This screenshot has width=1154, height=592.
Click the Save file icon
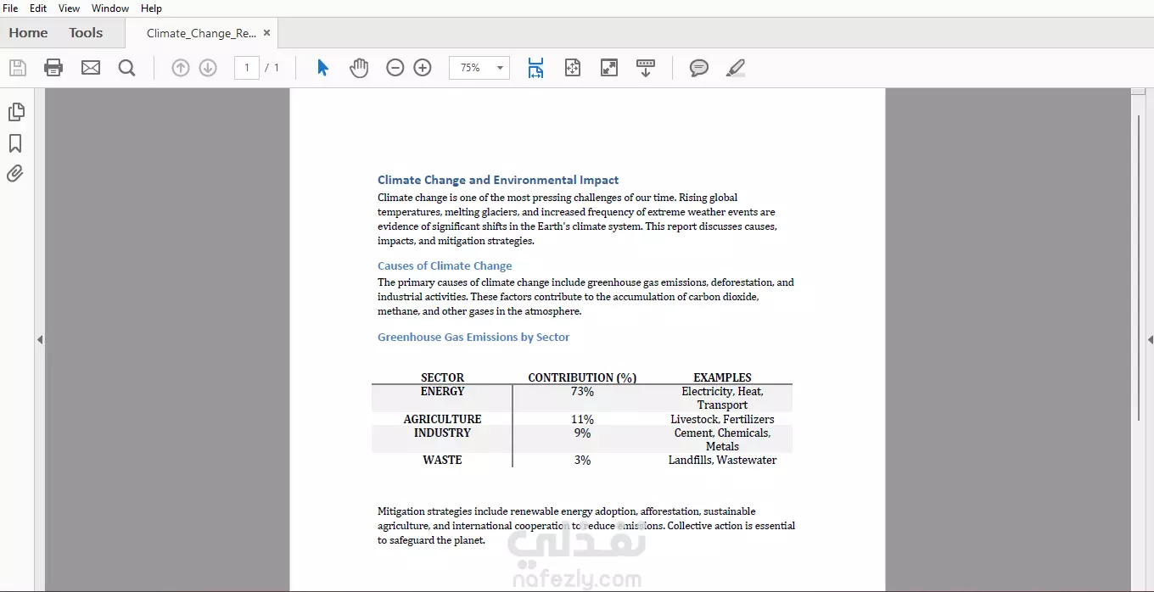[18, 68]
